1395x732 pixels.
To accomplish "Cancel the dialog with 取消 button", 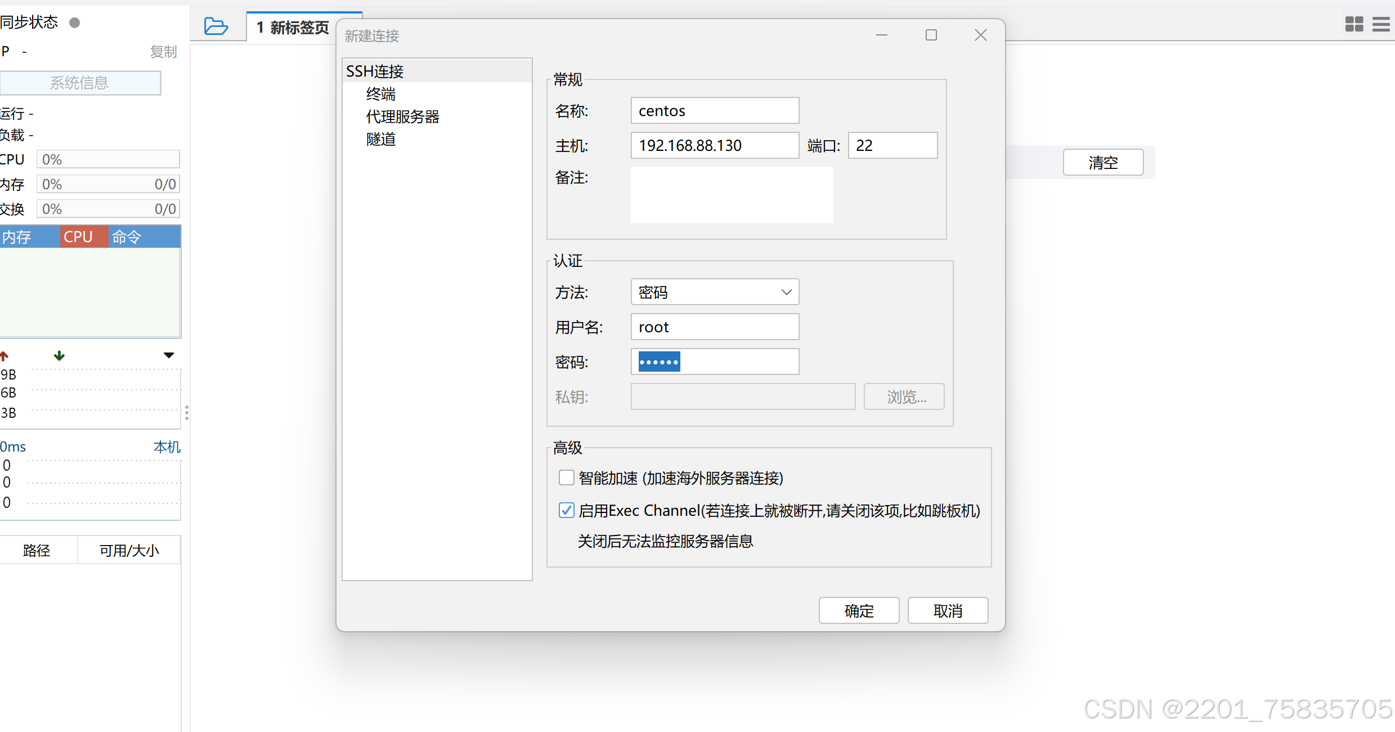I will click(x=948, y=610).
